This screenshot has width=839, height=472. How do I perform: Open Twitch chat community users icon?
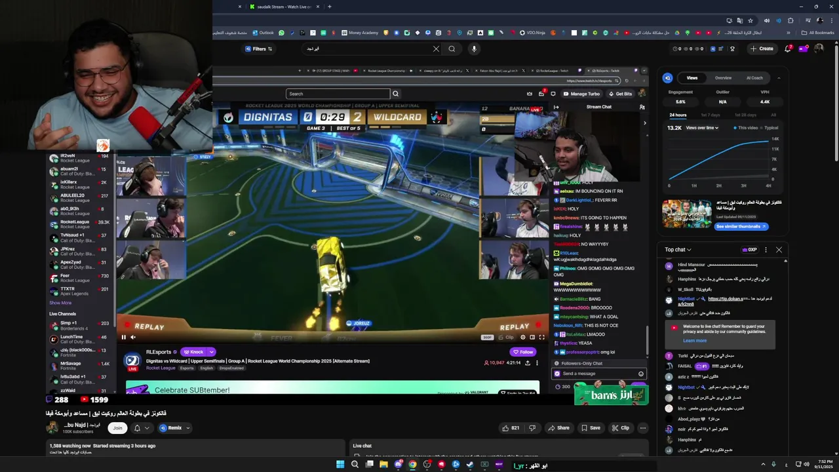pyautogui.click(x=642, y=107)
